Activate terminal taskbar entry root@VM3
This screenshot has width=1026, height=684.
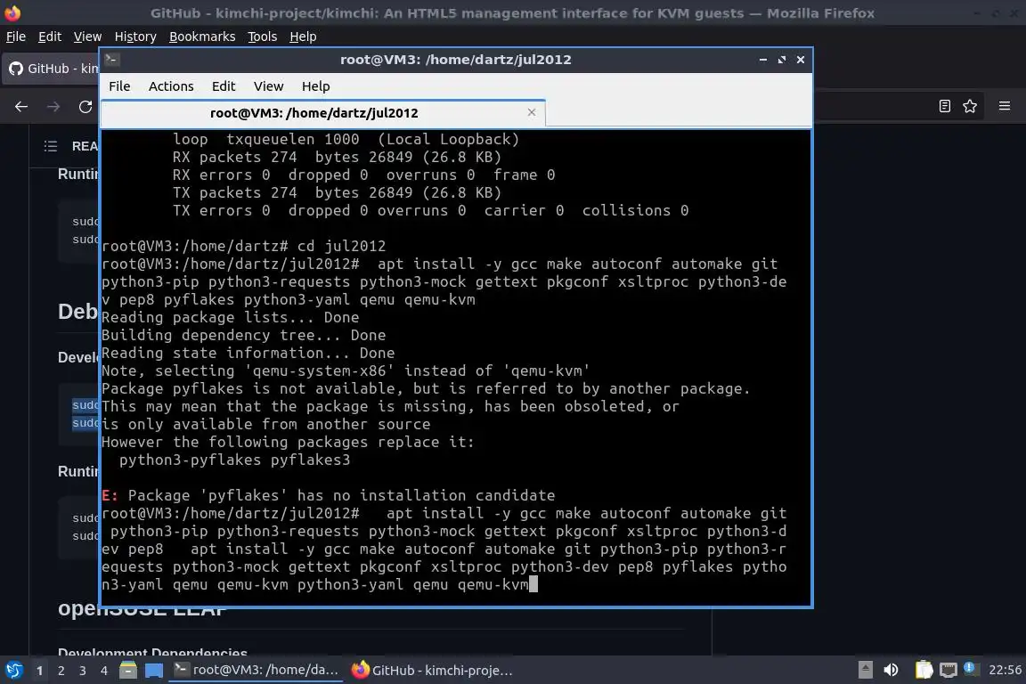[256, 671]
